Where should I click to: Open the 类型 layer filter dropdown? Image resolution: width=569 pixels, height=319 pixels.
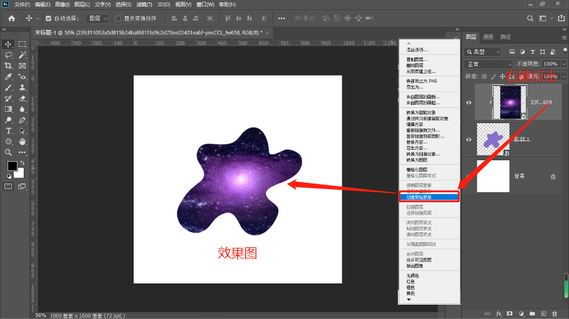pos(483,52)
